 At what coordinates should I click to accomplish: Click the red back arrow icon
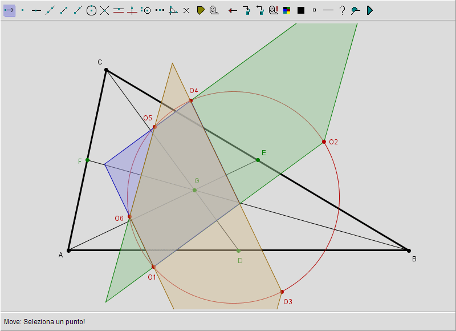coord(233,10)
